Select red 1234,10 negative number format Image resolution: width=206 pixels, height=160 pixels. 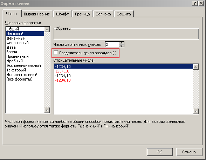tap(62, 71)
